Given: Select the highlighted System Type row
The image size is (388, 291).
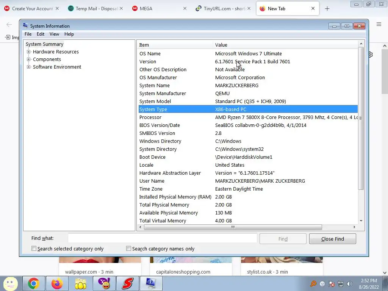Looking at the screenshot, I should (x=248, y=109).
